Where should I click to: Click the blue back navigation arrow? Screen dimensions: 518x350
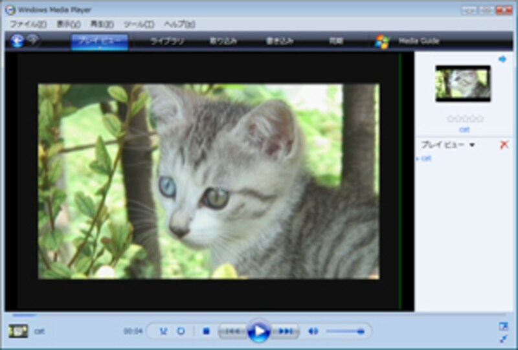point(17,41)
